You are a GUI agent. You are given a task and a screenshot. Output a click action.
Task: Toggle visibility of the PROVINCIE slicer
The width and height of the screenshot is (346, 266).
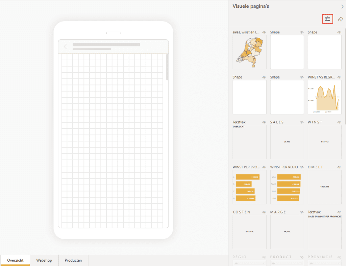pyautogui.click(x=339, y=257)
